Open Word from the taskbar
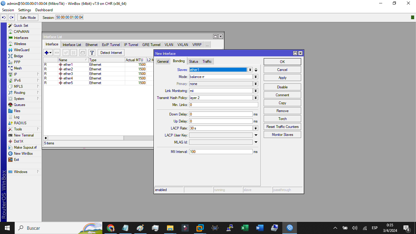416x234 pixels. pos(260,228)
